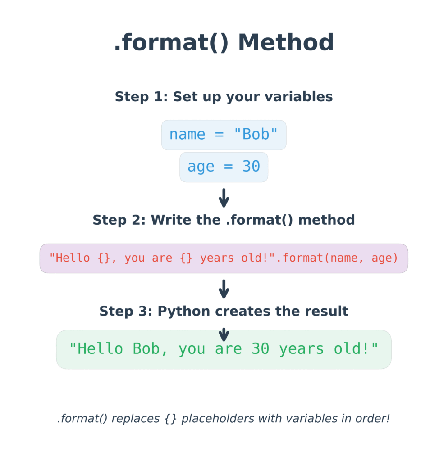The width and height of the screenshot is (439, 461).
Task: Click the ".format() Method" title
Action: point(224,43)
